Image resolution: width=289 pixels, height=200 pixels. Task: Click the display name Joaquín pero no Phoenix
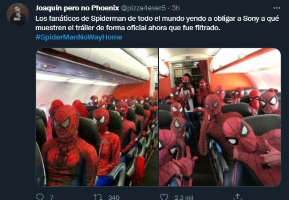77,8
